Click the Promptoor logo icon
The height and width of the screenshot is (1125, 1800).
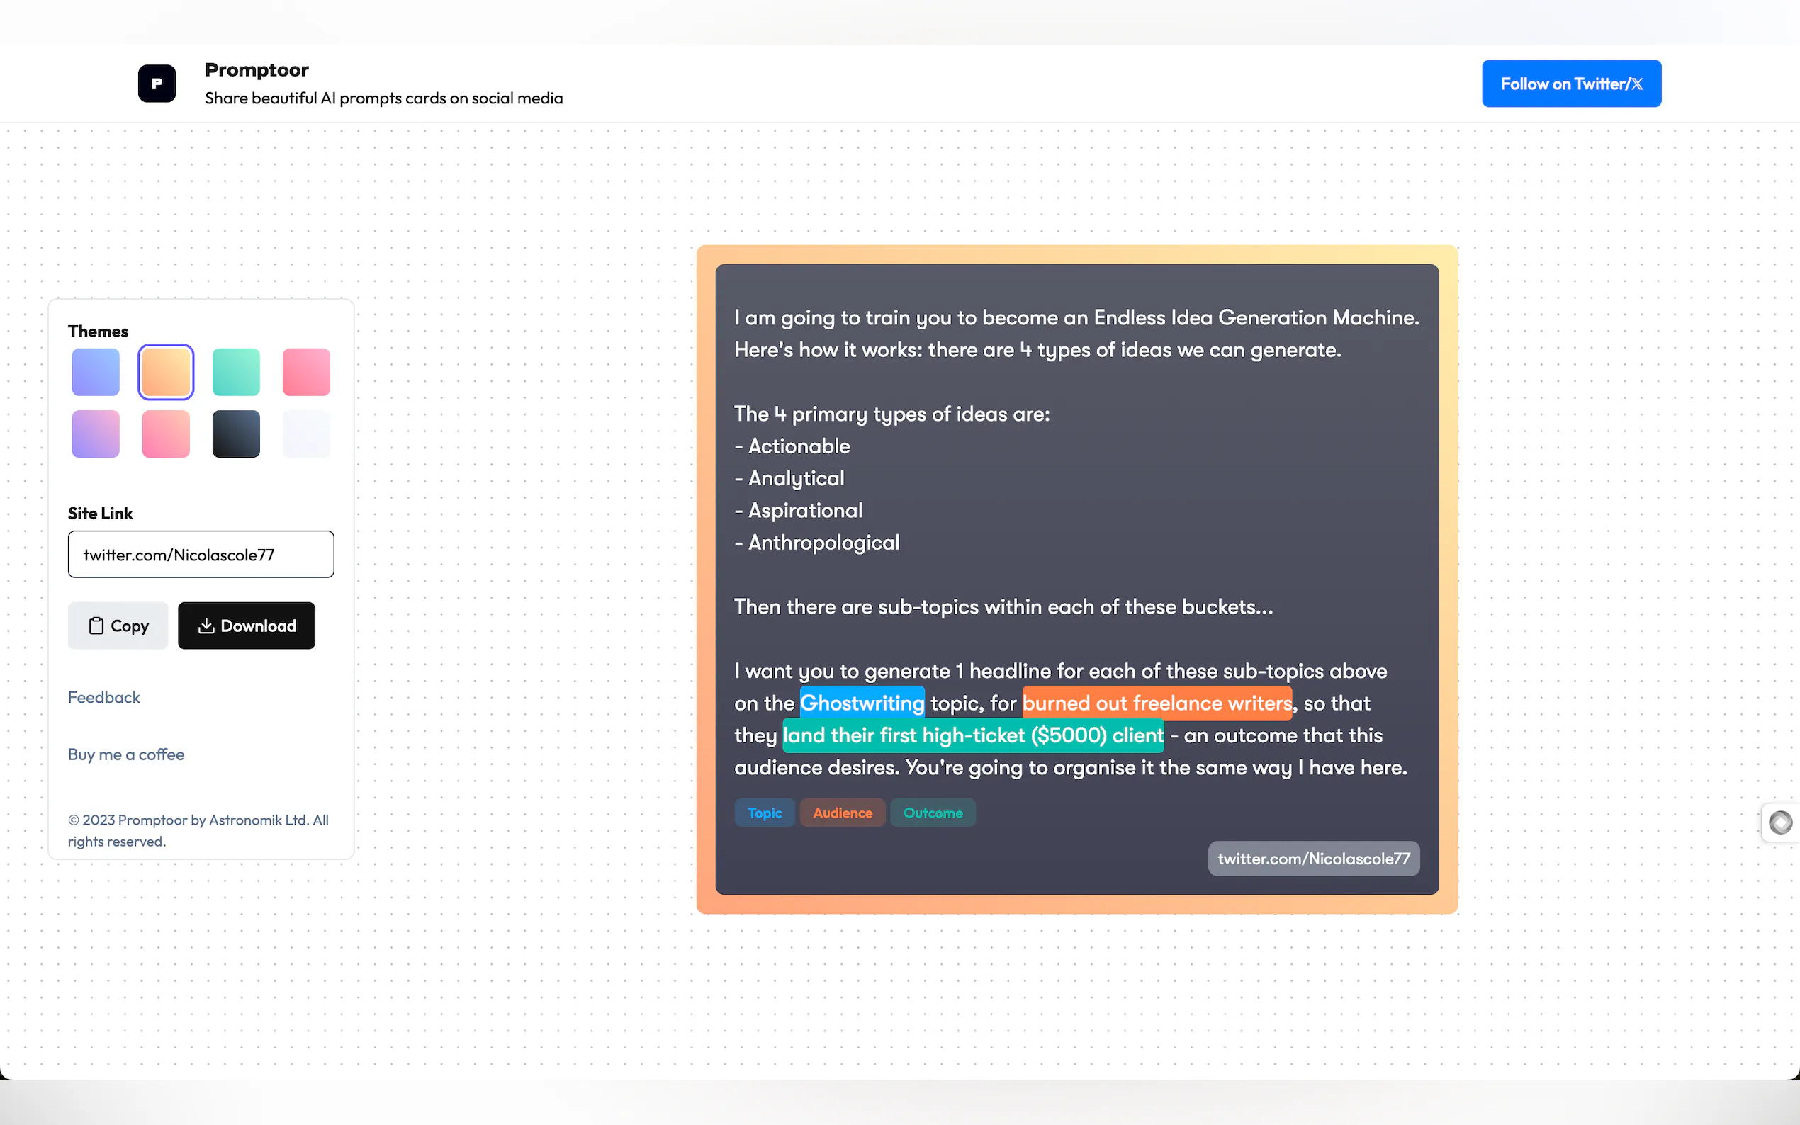tap(157, 84)
